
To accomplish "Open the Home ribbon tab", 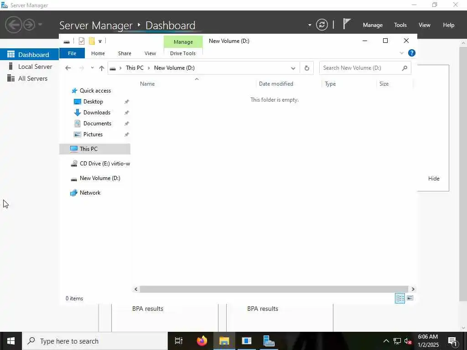I will coord(98,53).
